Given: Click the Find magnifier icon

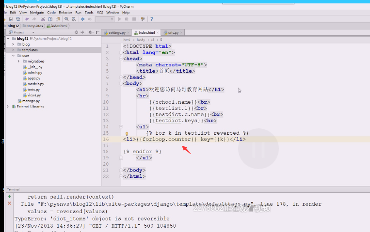Looking at the screenshot, I should (x=66, y=19).
